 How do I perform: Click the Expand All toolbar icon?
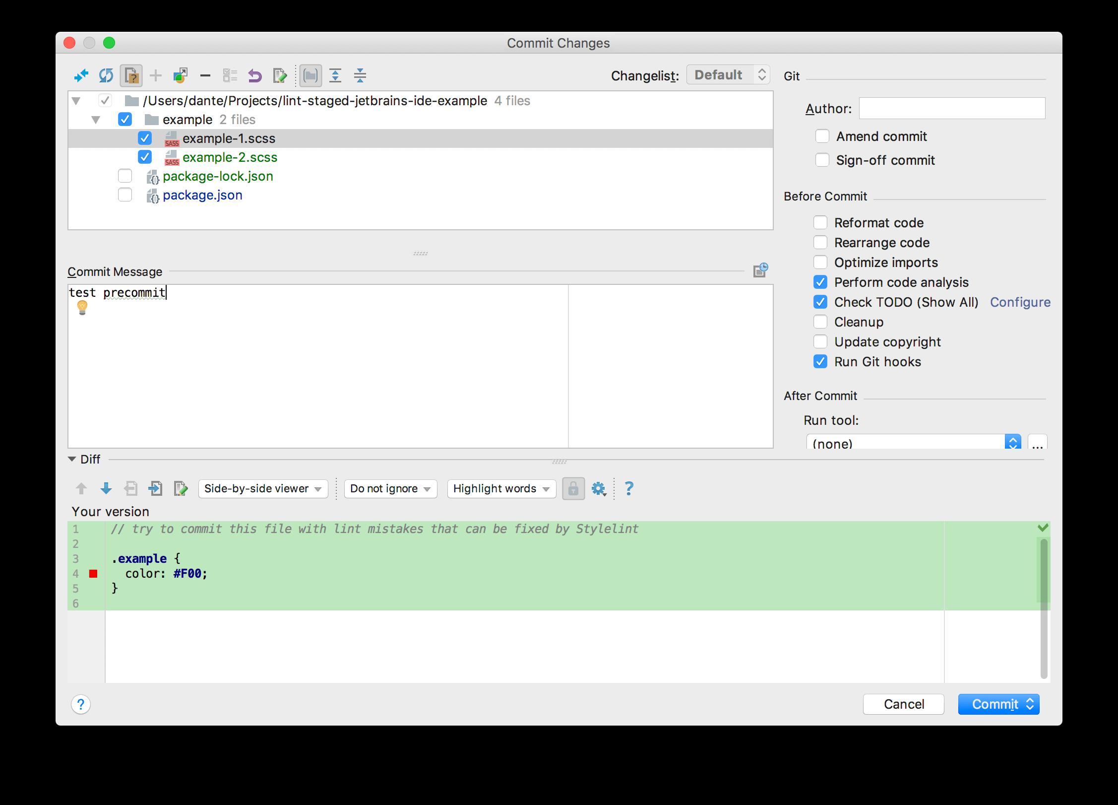[x=335, y=75]
